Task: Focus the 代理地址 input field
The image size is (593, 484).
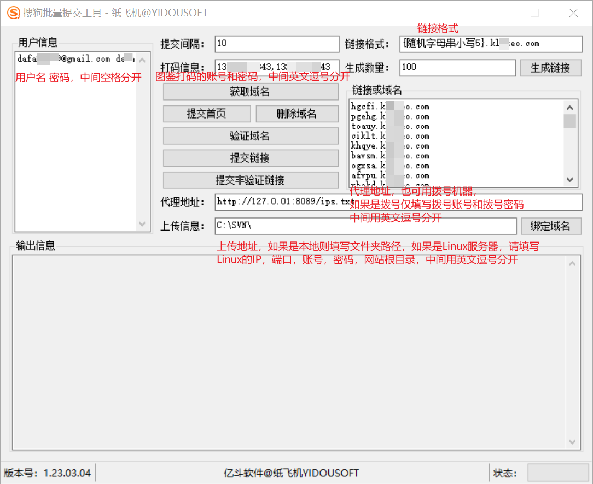Action: [398, 202]
